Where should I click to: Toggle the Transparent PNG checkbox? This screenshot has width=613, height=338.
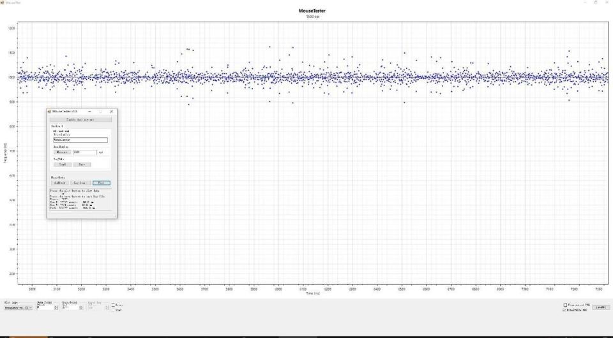565,305
